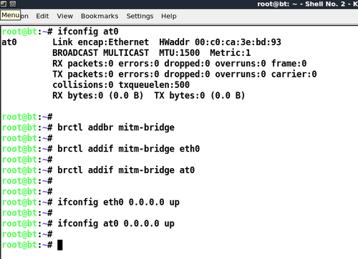Screen dimensions: 358x259
Task: Click the 'Link encap:Ethernet' text
Action: pyautogui.click(x=100, y=42)
